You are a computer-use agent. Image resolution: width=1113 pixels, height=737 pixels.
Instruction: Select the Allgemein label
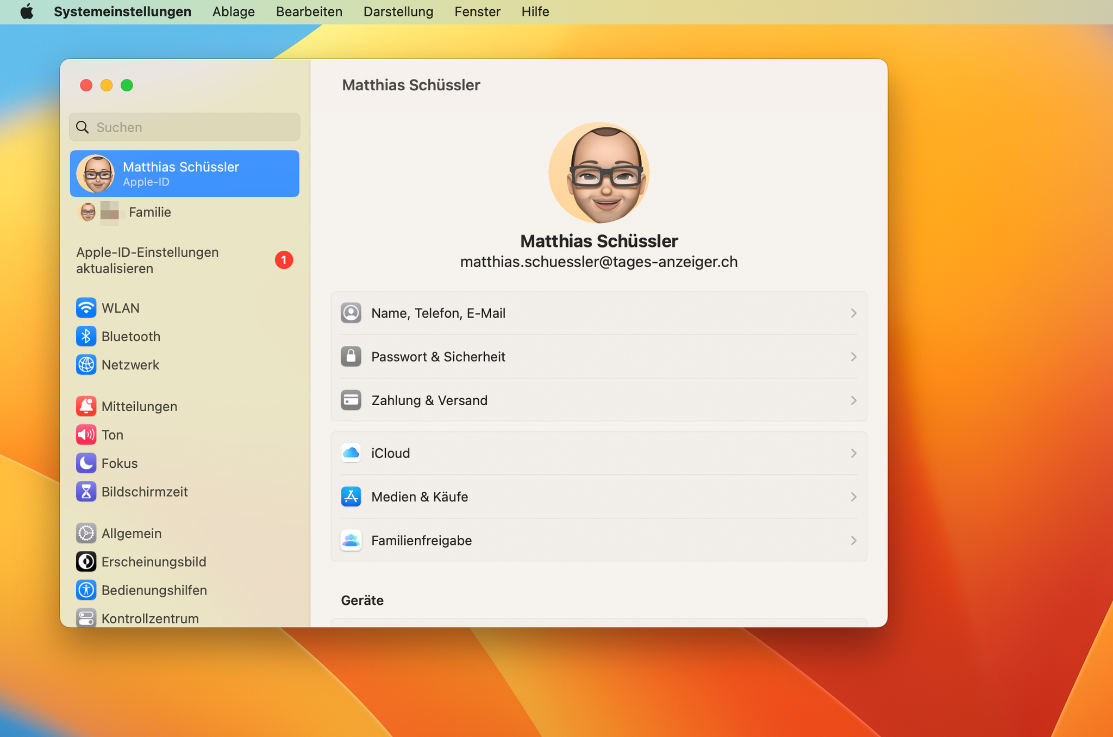(132, 533)
